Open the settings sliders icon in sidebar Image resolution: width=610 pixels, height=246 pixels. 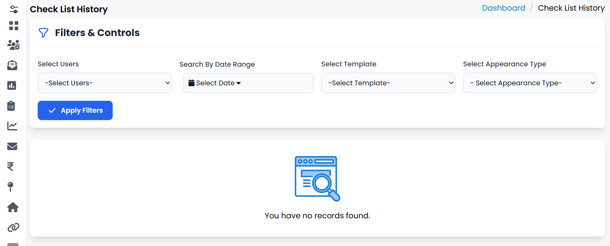click(14, 9)
